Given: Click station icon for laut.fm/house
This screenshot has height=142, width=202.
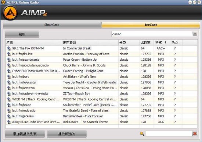Looking at the screenshot, I should [x=9, y=105].
